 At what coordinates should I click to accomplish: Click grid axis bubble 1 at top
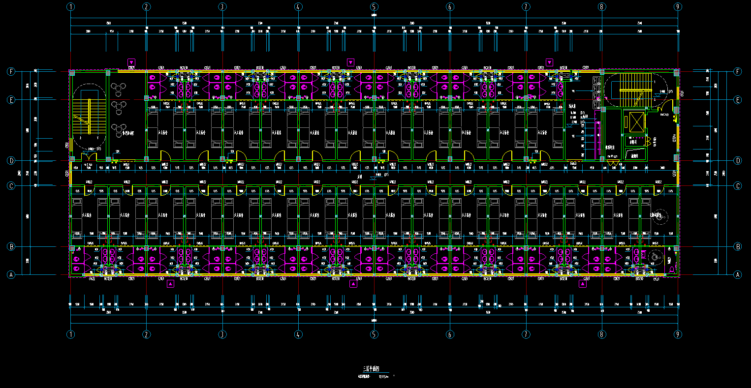pyautogui.click(x=71, y=7)
